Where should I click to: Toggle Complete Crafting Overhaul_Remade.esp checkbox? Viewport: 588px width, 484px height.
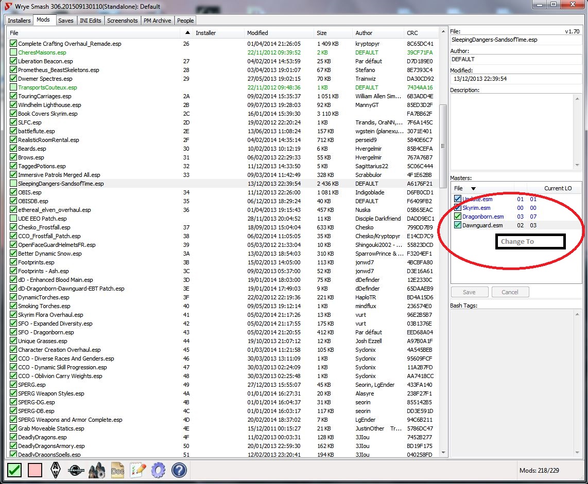13,43
